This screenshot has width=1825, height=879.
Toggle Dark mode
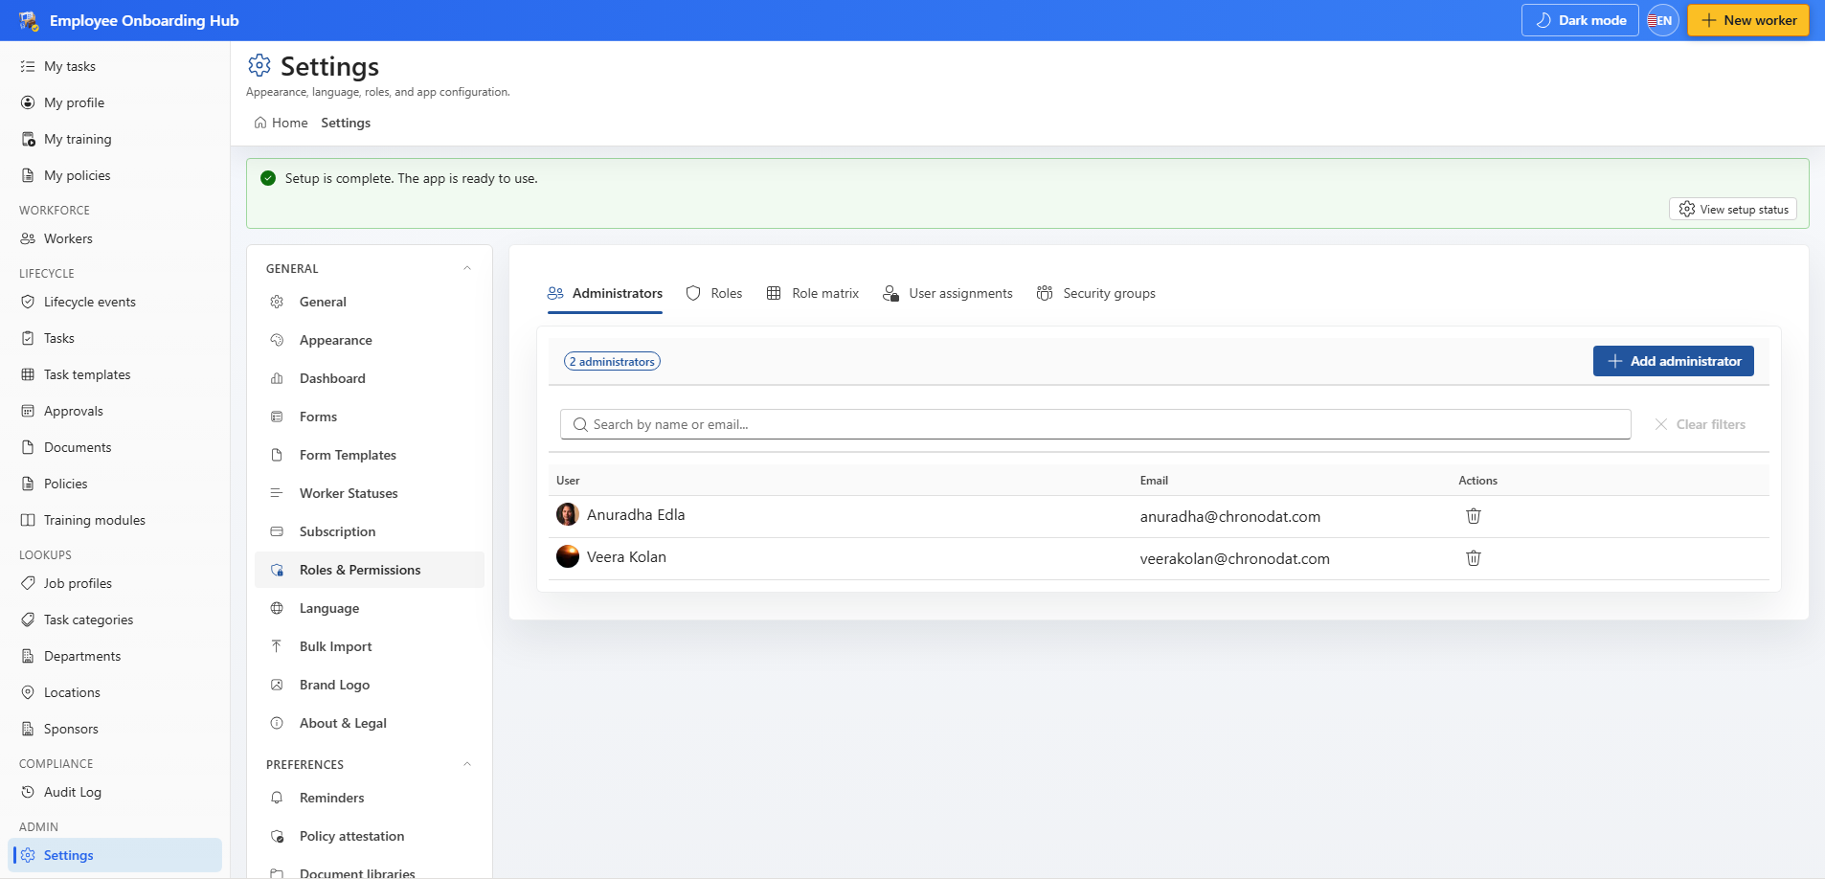click(1580, 20)
